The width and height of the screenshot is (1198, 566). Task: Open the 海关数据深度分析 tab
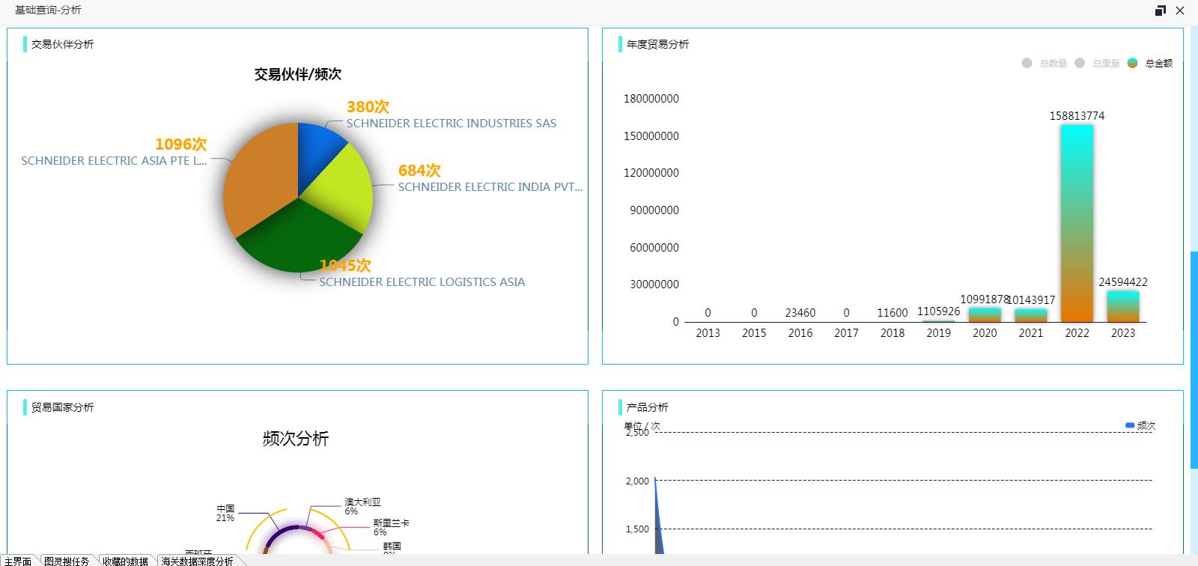tap(198, 561)
